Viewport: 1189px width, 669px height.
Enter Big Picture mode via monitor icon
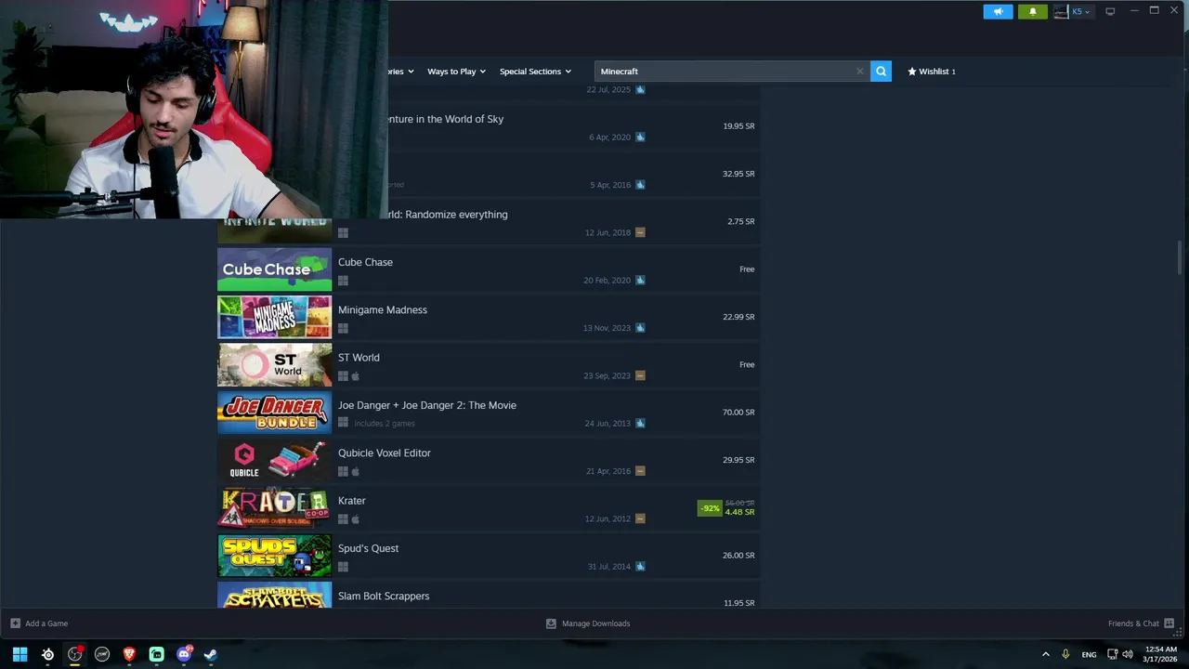point(1110,11)
